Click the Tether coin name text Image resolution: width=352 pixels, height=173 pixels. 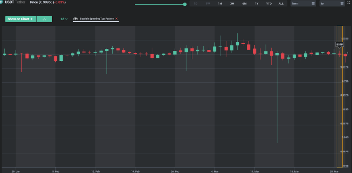(x=20, y=2)
